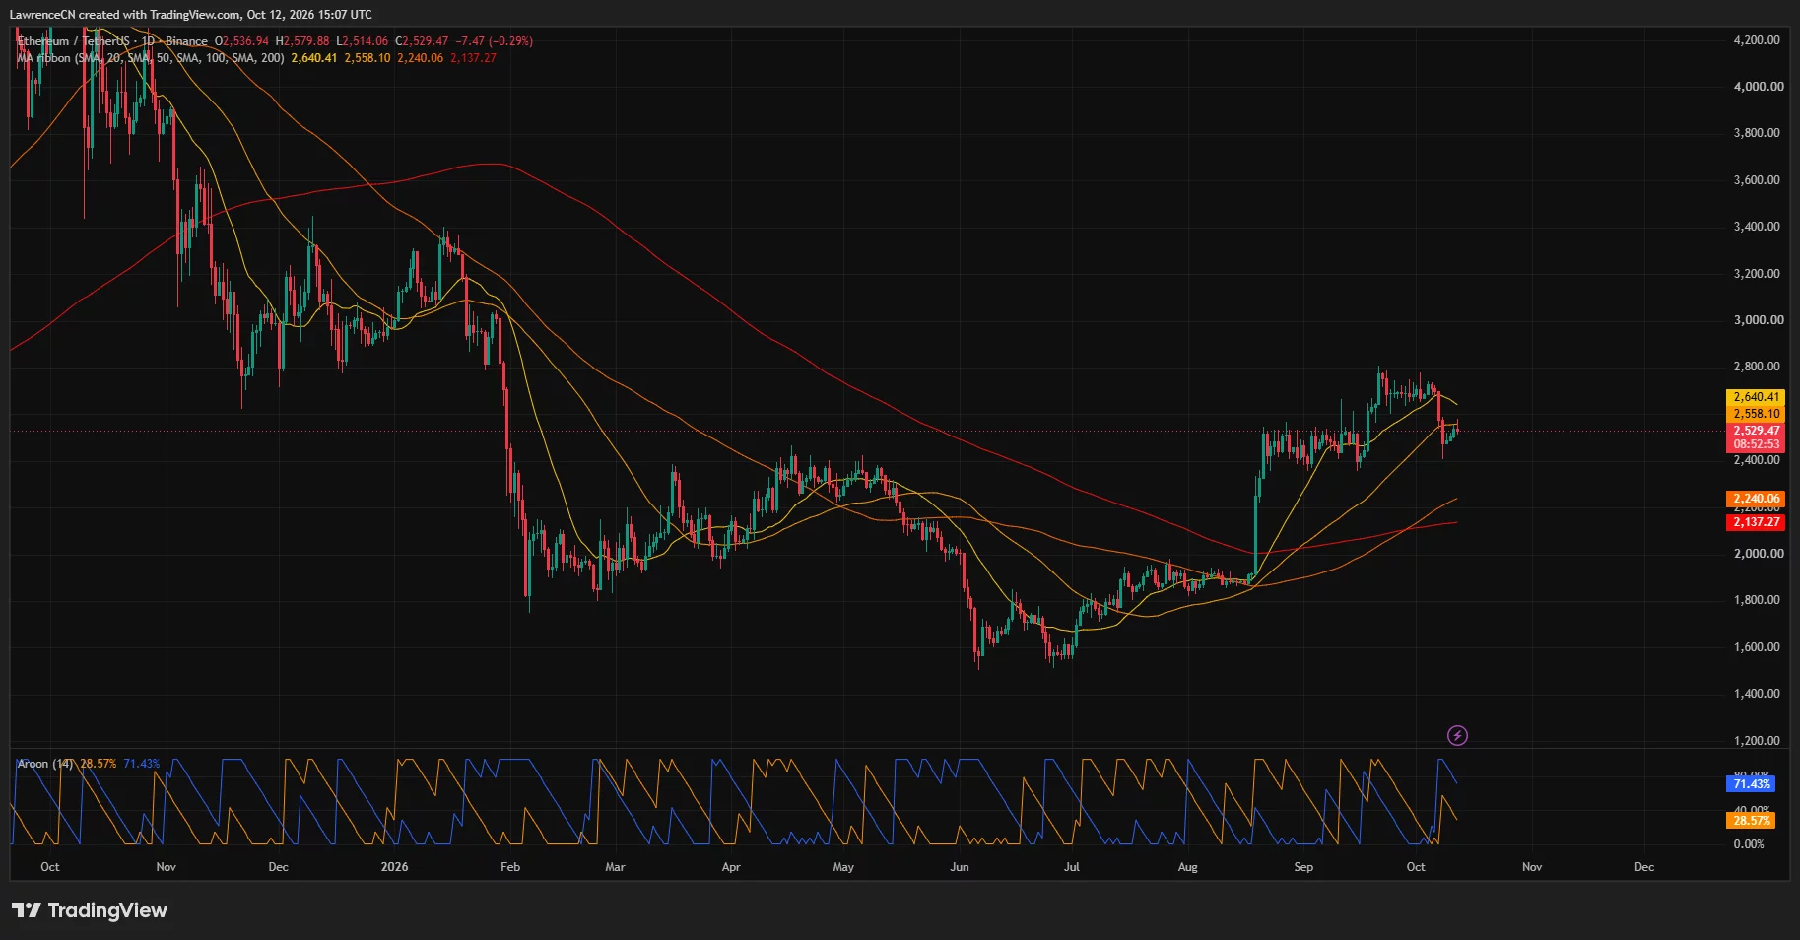Viewport: 1800px width, 940px height.
Task: Click the 4,200.00 tick on the price axis
Action: coord(1757,40)
